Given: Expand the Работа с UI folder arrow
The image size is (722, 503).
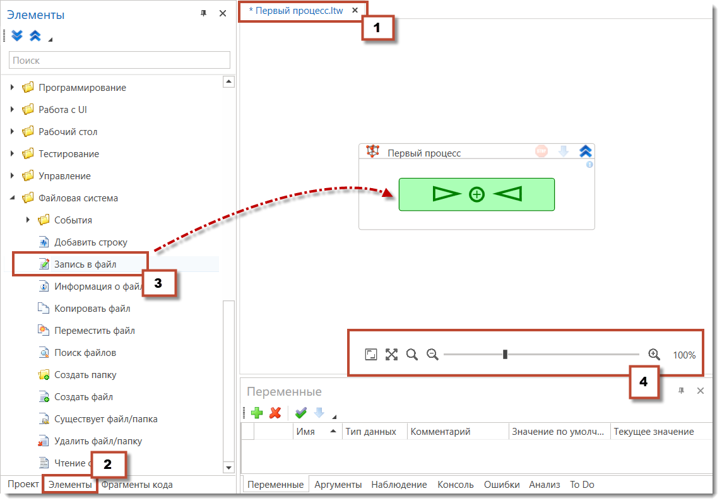Looking at the screenshot, I should coord(12,109).
